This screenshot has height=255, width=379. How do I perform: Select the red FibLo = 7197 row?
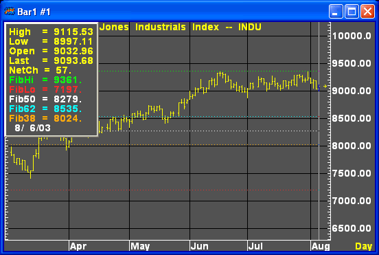(x=45, y=89)
